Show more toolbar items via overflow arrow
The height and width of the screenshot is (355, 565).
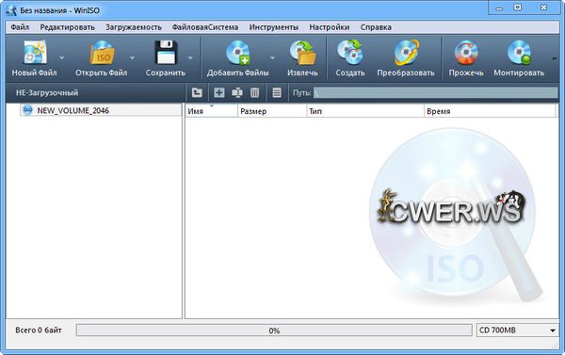(555, 58)
